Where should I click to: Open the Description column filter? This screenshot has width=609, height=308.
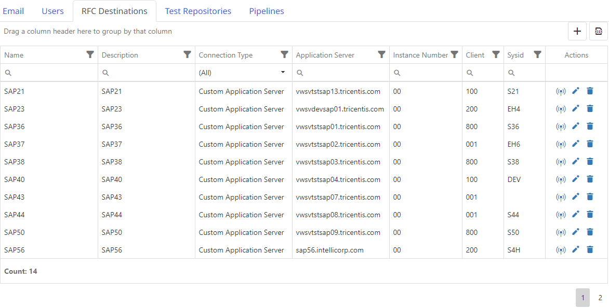tap(187, 54)
